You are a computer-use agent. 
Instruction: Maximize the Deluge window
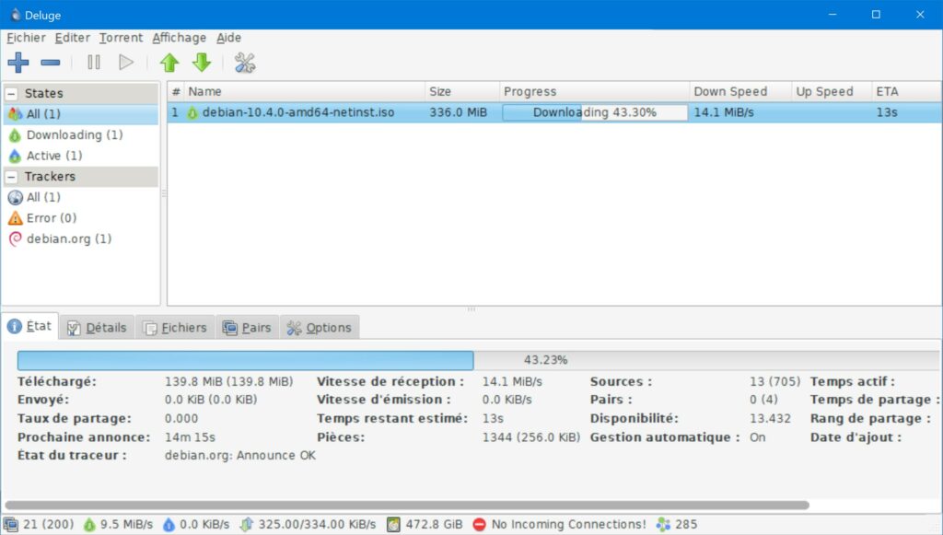coord(877,15)
